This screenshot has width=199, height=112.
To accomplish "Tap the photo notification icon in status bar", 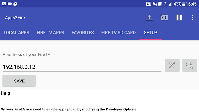I will point(4,4).
